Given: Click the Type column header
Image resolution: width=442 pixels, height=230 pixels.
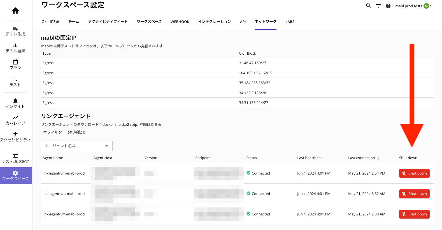Looking at the screenshot, I should click(x=46, y=54).
